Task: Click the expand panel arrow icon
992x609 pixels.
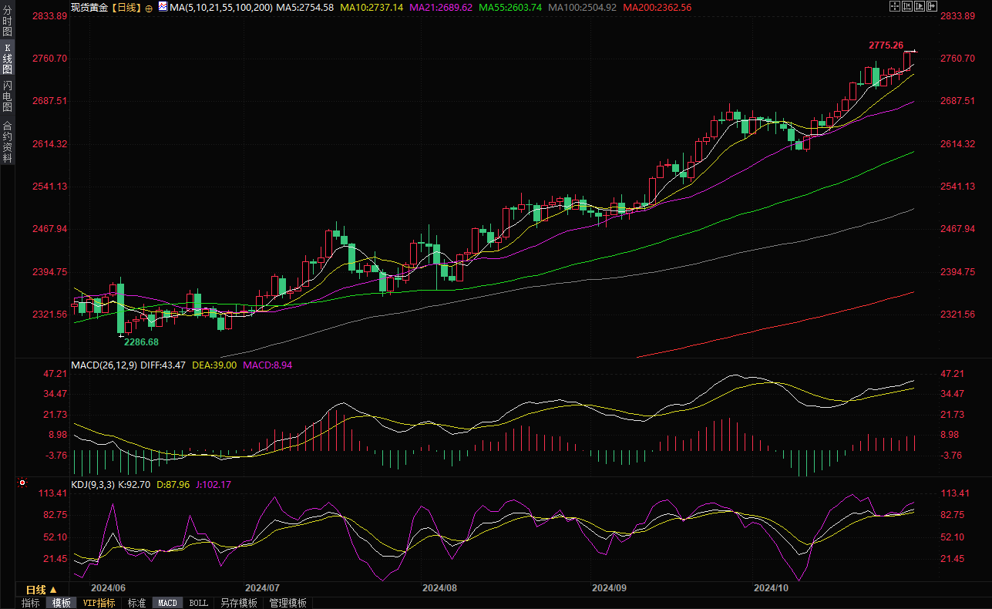Action: [933, 7]
